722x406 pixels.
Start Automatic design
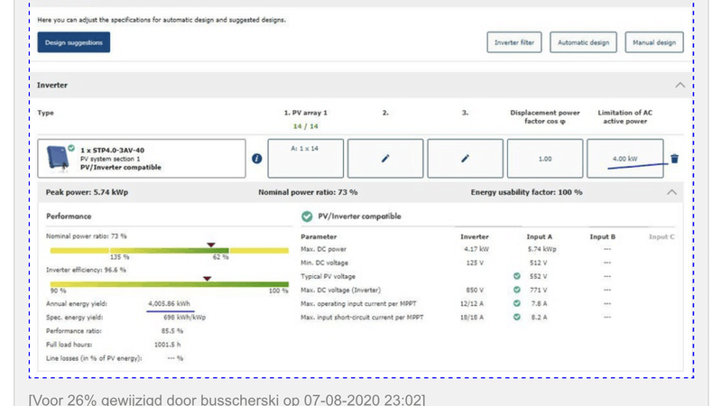coord(583,42)
